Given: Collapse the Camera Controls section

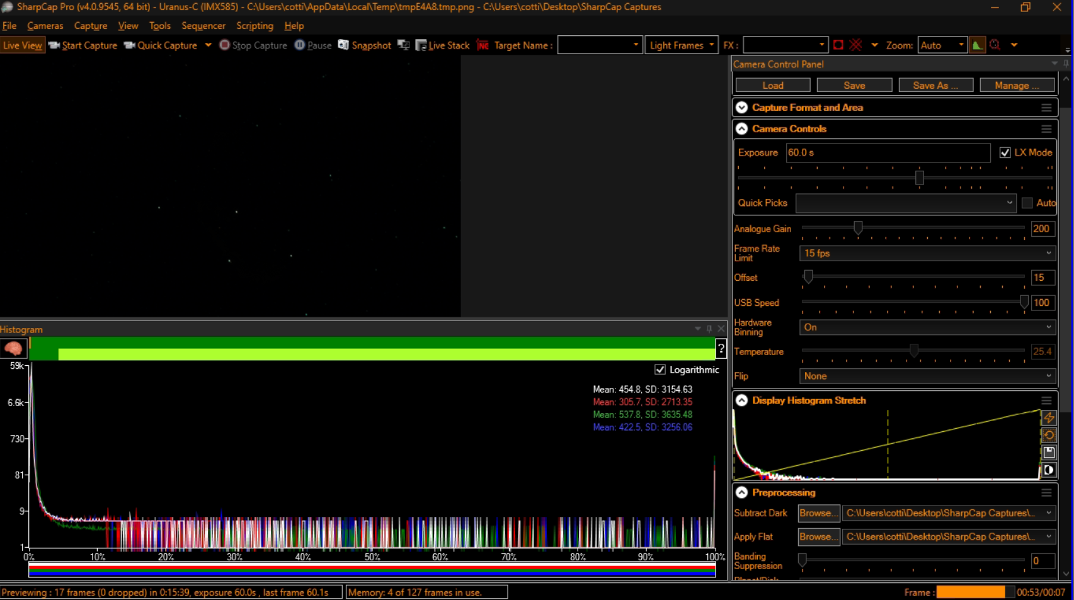Looking at the screenshot, I should pos(742,129).
